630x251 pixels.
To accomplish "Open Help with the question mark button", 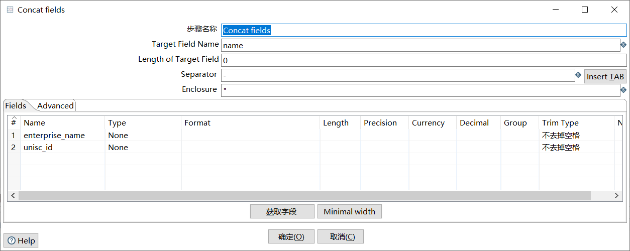I will pos(21,240).
